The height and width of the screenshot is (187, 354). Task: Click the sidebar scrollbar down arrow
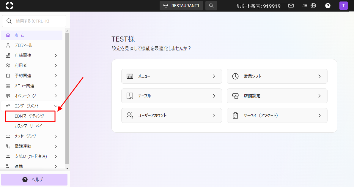click(x=67, y=169)
